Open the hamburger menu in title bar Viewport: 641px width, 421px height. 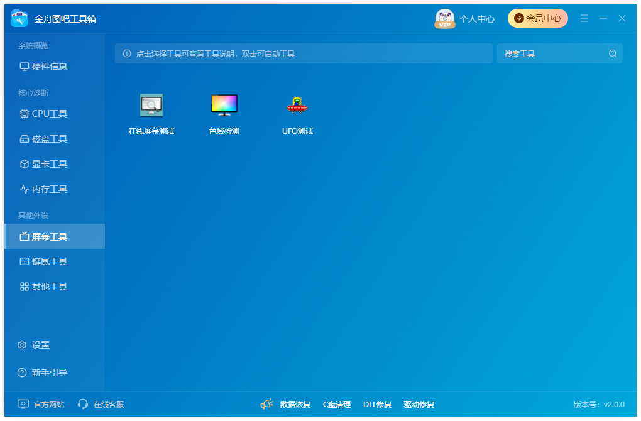coord(584,18)
